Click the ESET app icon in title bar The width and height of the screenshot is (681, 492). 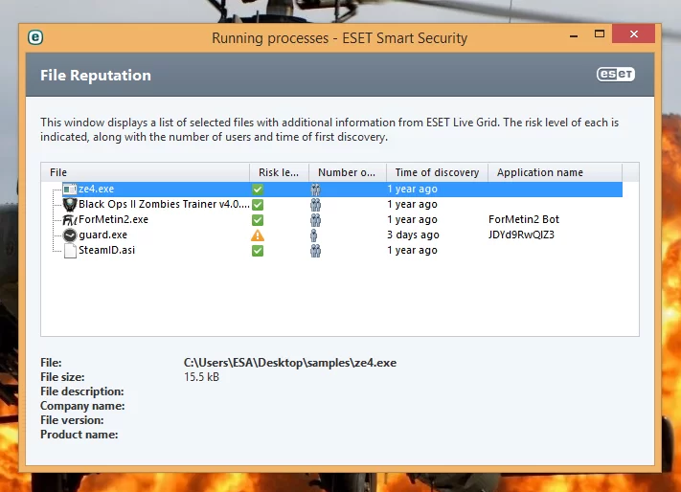point(35,37)
